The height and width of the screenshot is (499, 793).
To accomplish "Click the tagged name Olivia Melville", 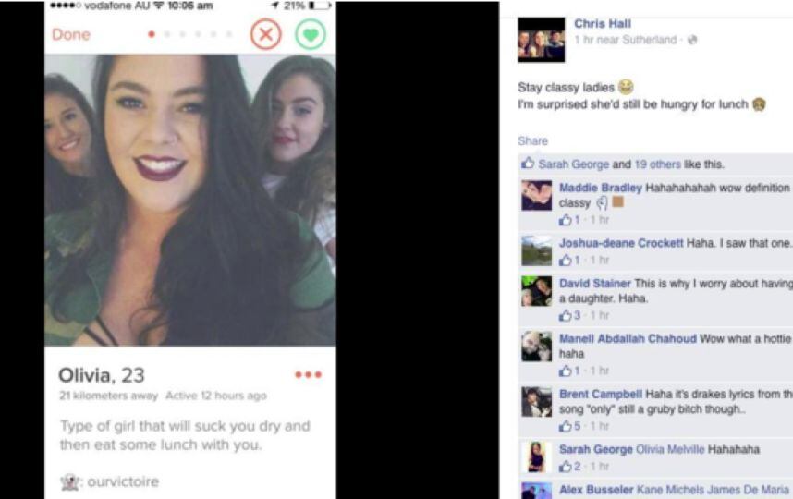I will click(x=669, y=449).
